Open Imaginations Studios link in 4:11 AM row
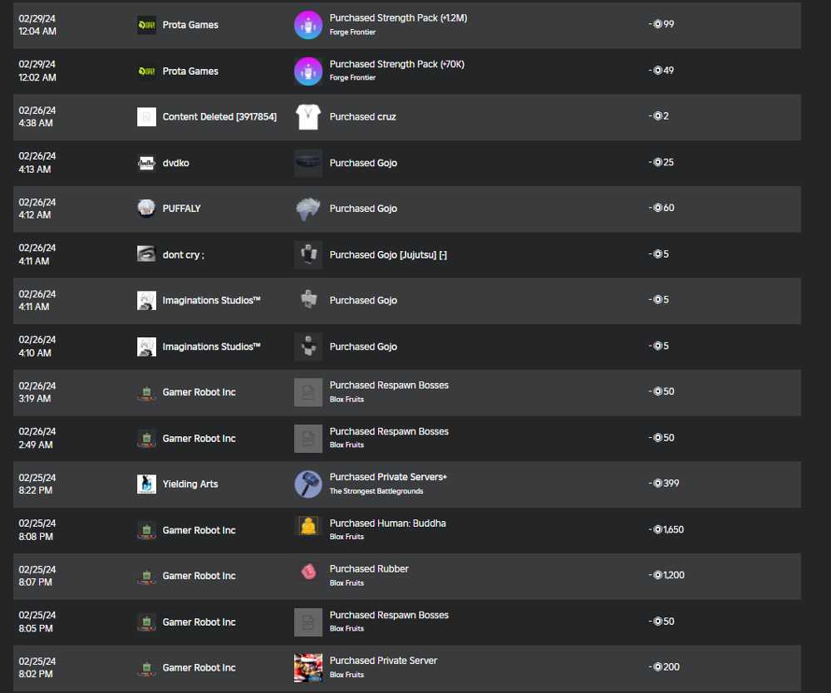The image size is (831, 693). coord(211,301)
